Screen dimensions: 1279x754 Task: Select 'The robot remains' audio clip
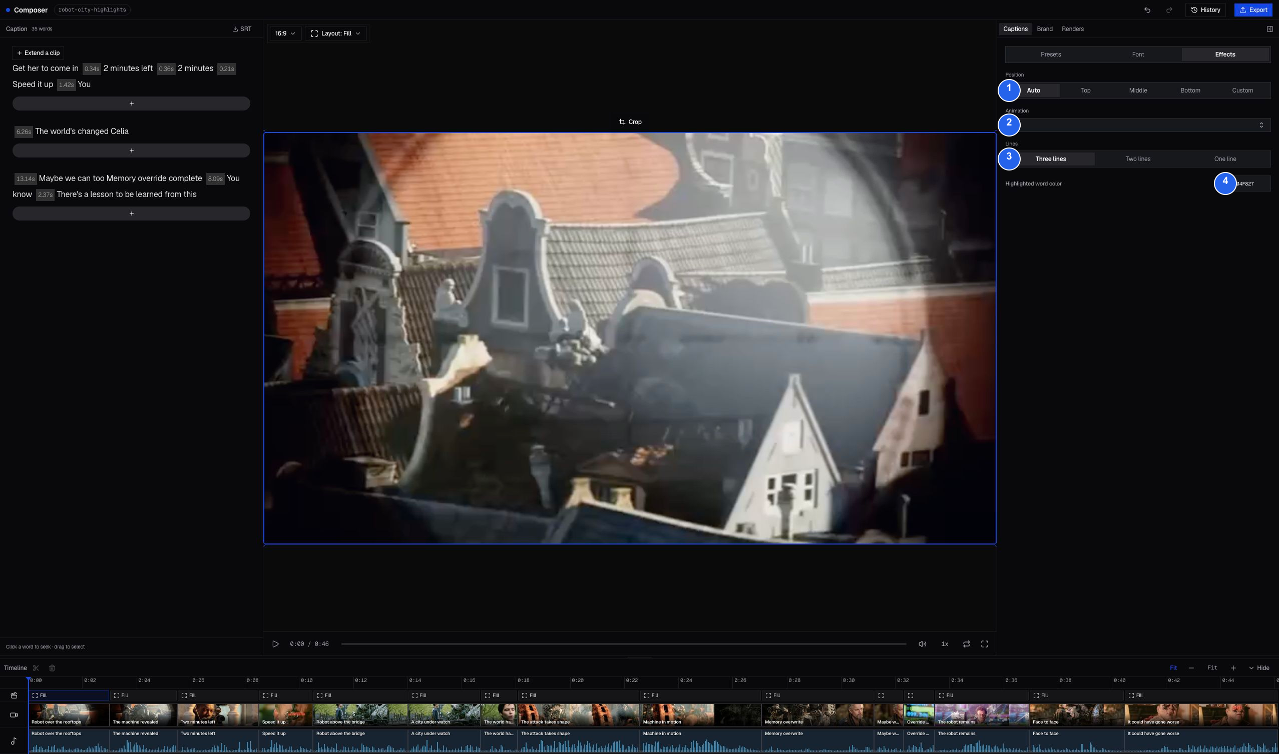click(982, 741)
